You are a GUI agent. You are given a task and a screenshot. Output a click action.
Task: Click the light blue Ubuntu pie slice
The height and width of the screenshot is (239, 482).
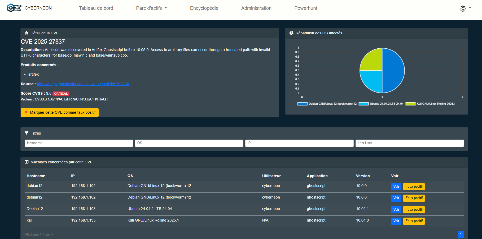tap(373, 80)
